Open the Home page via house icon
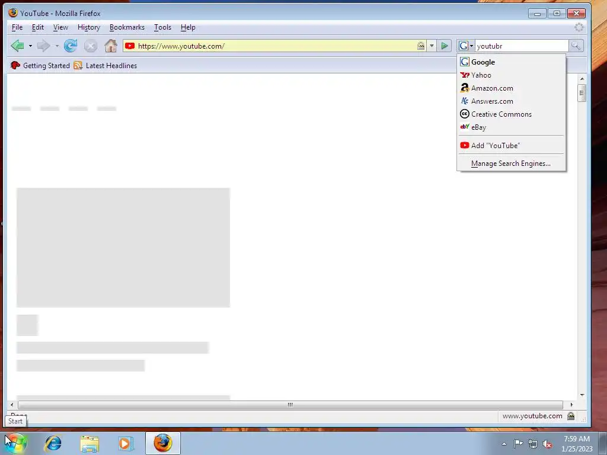Screen dimensions: 607x455 click(111, 46)
